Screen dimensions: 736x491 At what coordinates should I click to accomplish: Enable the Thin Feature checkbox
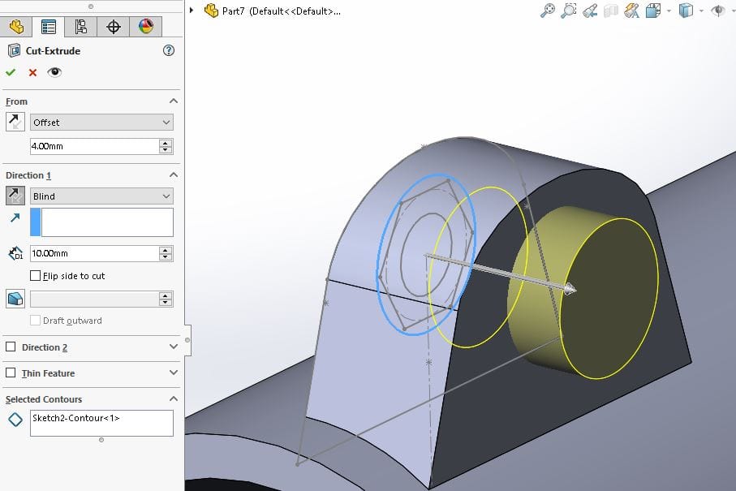point(11,373)
